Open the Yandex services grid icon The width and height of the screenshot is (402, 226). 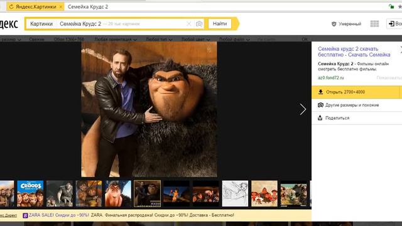[374, 24]
